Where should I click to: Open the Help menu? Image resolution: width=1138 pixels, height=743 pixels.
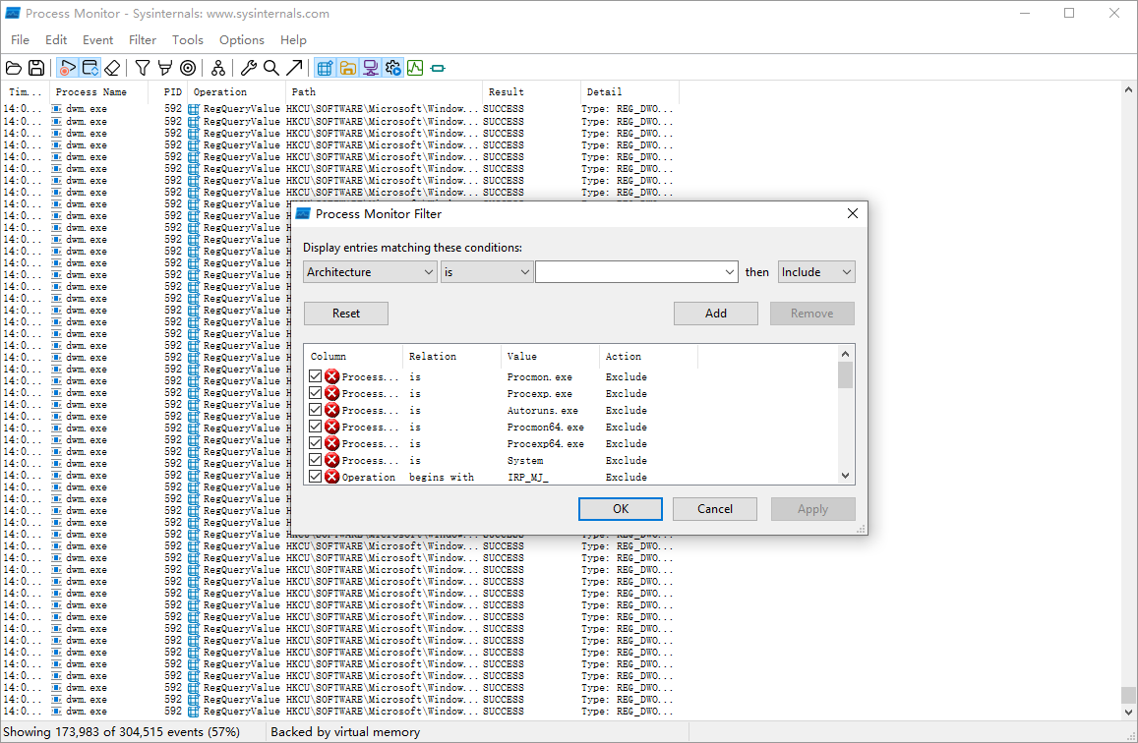[293, 40]
